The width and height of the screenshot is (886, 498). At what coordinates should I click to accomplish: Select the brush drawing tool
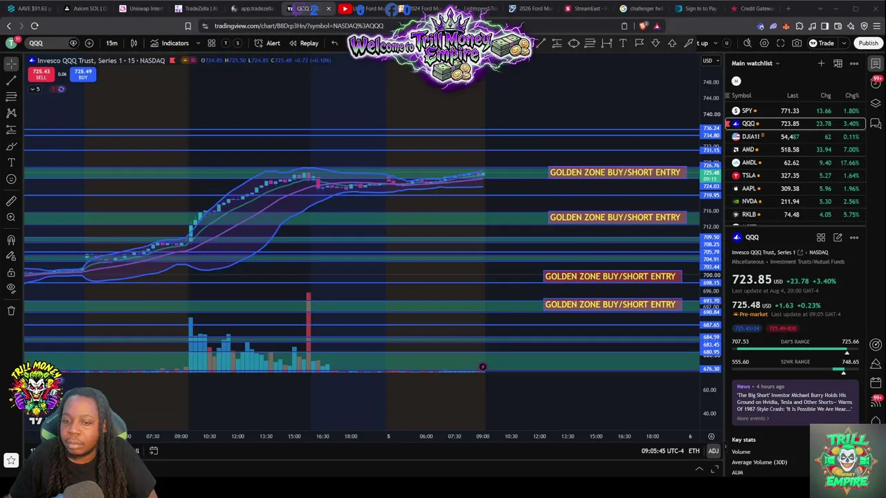point(11,147)
